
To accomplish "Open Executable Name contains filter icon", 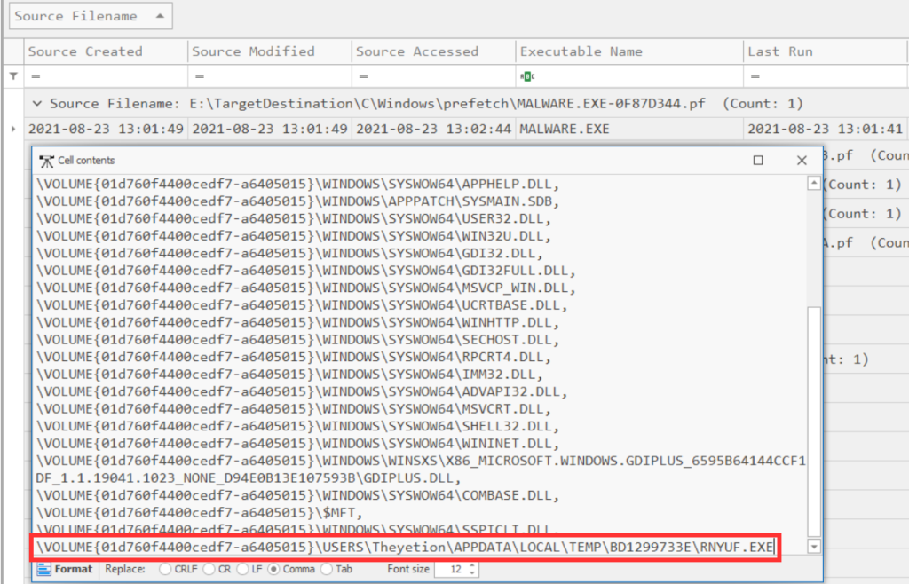I will (x=527, y=76).
